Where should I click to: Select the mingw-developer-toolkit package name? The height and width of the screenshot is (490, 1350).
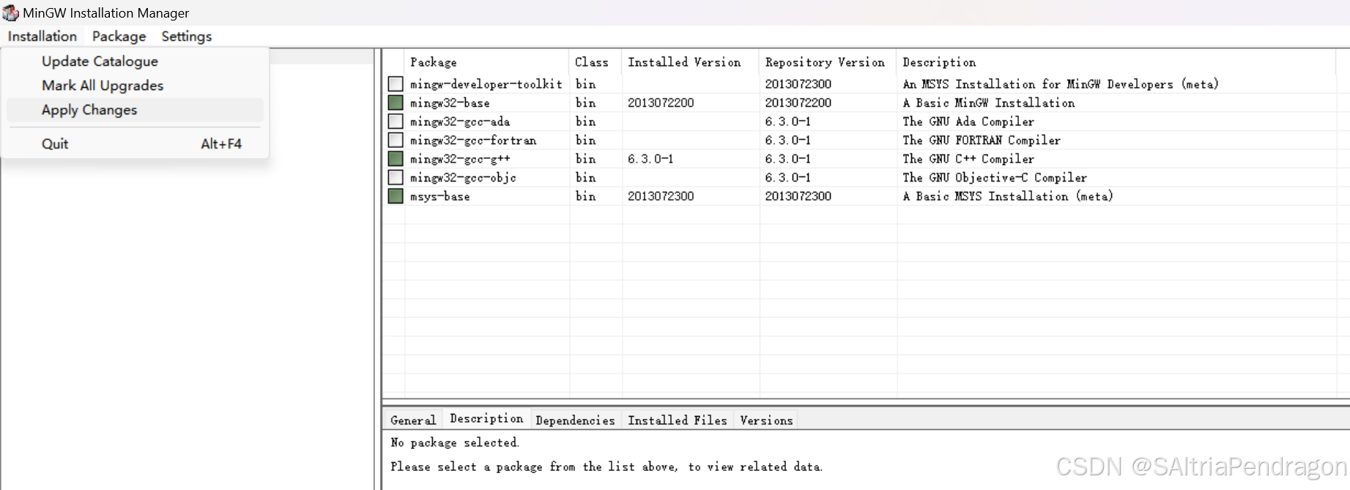pos(486,84)
